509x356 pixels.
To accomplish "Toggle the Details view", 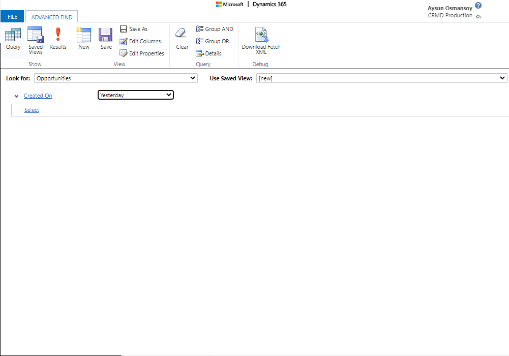I will 208,53.
